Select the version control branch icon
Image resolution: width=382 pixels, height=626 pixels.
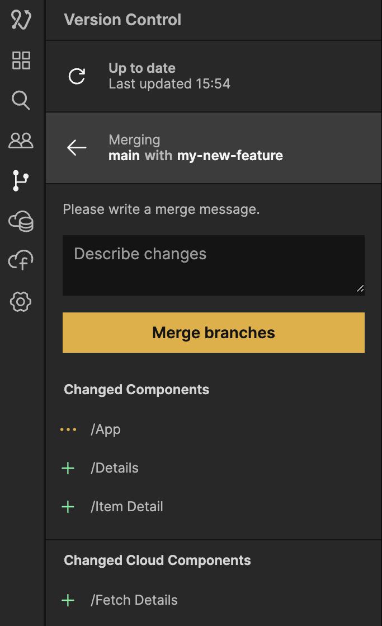(21, 181)
